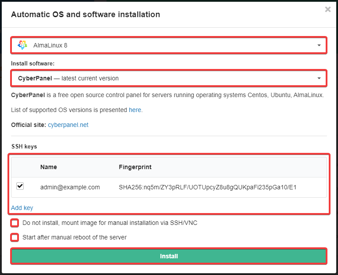The image size is (338, 275).
Task: Click the dialog title 'Automatic OS and software installation'
Action: pyautogui.click(x=85, y=14)
